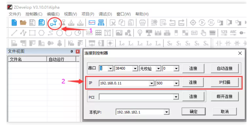Open the folder icon in toolbar
The width and height of the screenshot is (251, 125).
23,23
